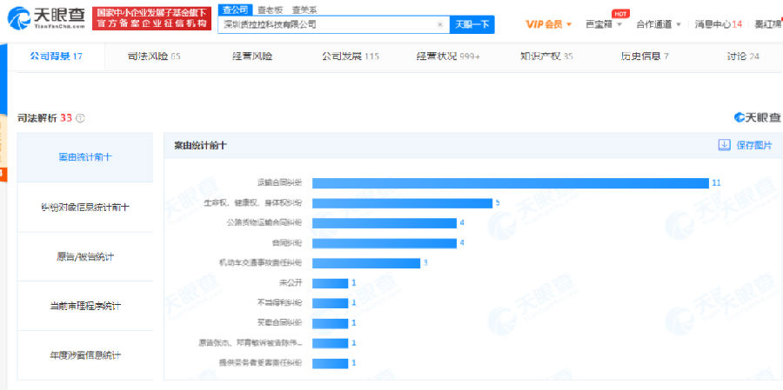Click the 生命权、健康权、身体权纠纷 bar

403,203
